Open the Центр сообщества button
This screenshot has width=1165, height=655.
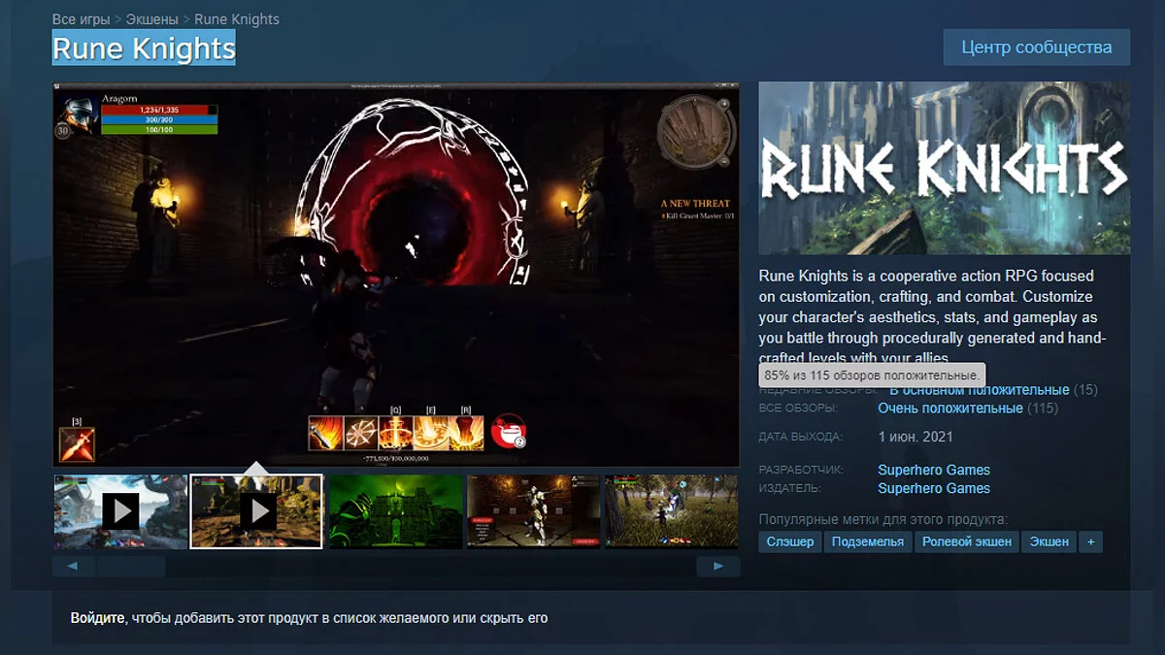tap(1037, 47)
